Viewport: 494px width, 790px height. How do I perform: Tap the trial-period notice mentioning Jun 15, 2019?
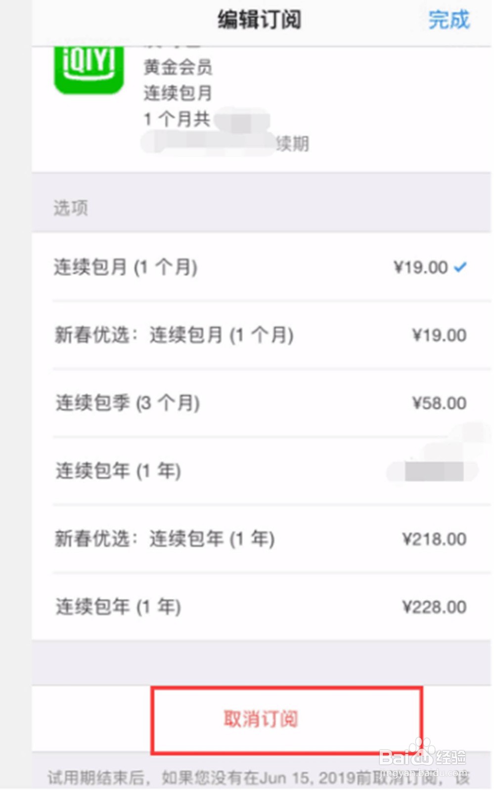pyautogui.click(x=257, y=778)
